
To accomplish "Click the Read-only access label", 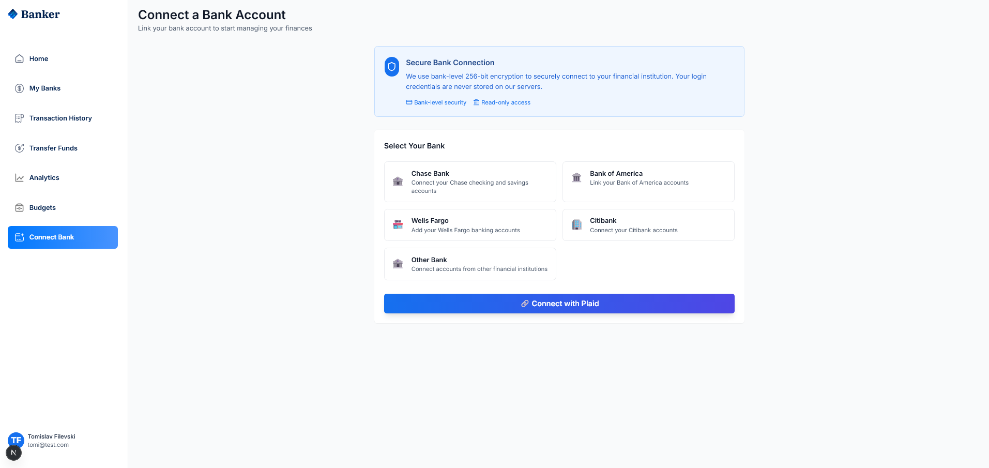I will tap(505, 102).
